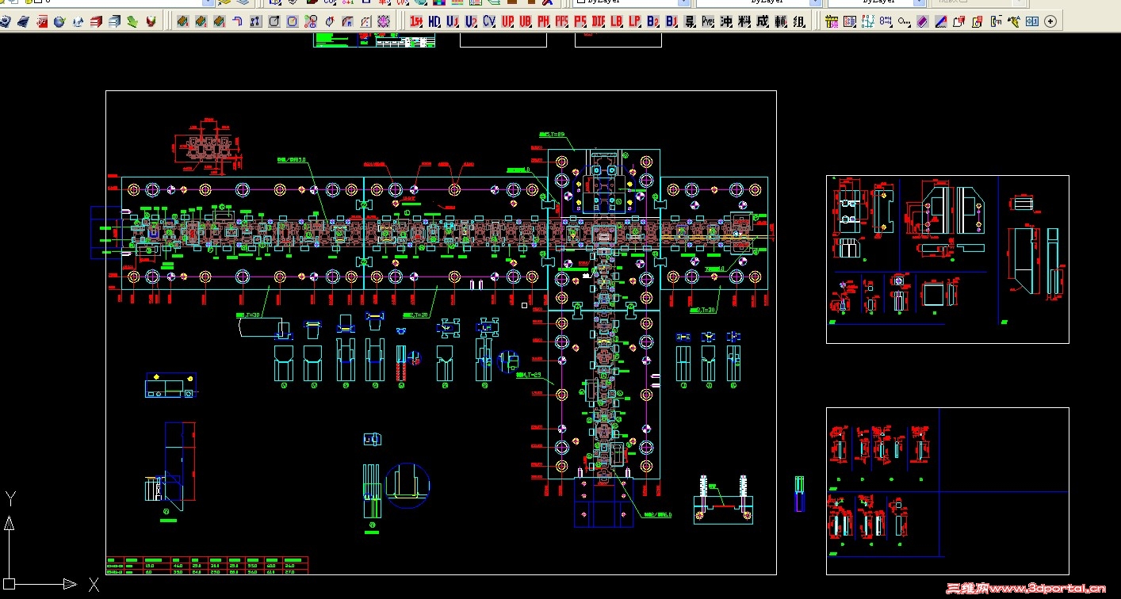The width and height of the screenshot is (1121, 599).
Task: Click the B2 tool icon
Action: click(653, 21)
